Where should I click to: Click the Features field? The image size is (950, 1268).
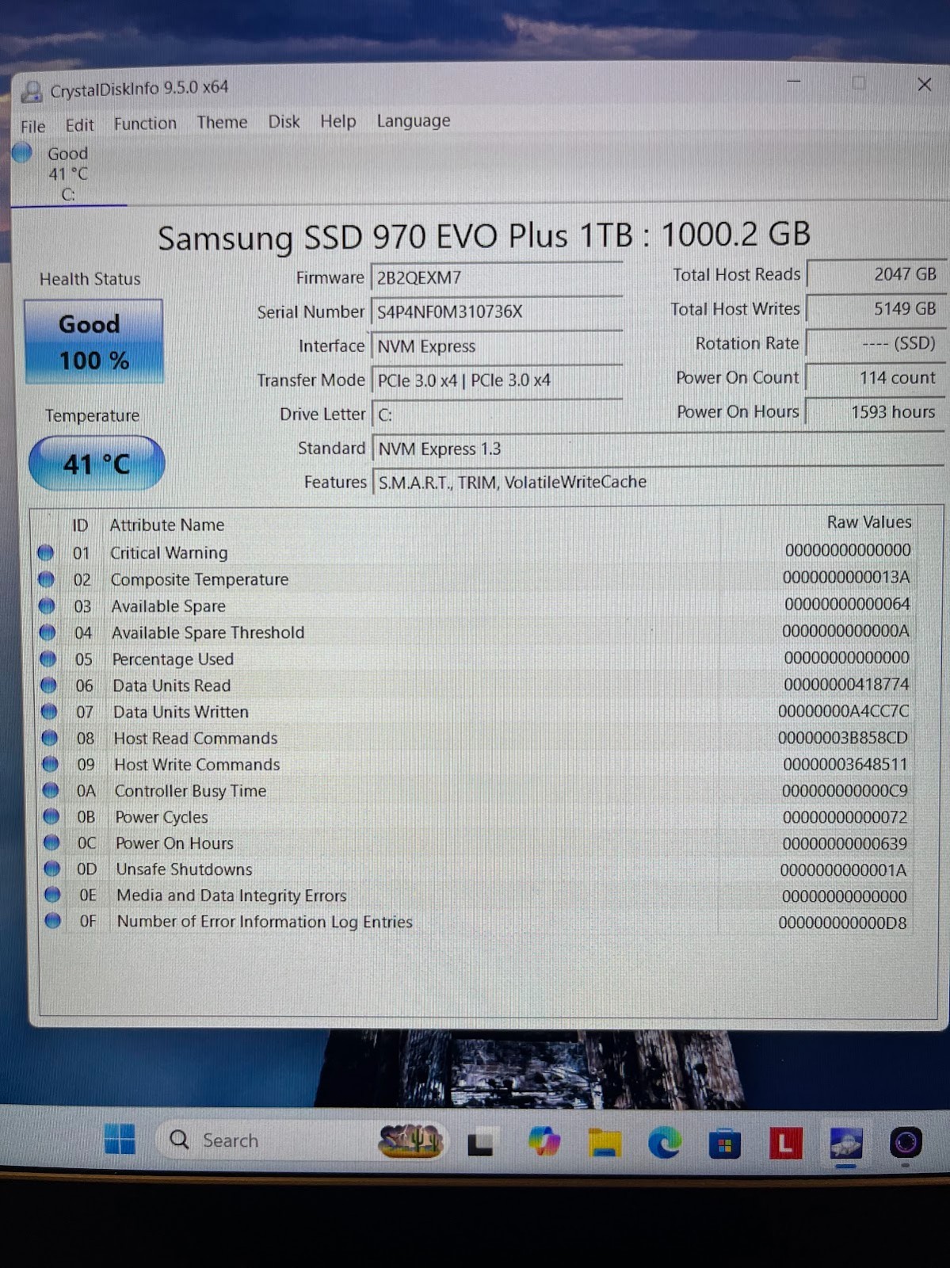[x=658, y=482]
